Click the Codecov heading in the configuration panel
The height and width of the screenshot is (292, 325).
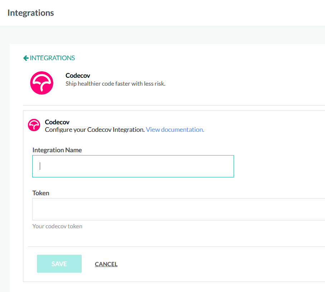[x=57, y=122]
